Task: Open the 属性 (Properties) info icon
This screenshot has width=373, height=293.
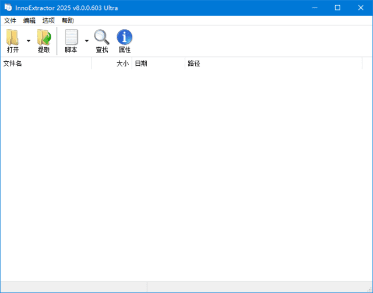Action: (x=125, y=38)
